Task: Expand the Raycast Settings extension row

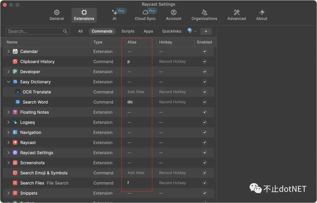Action: pos(8,153)
